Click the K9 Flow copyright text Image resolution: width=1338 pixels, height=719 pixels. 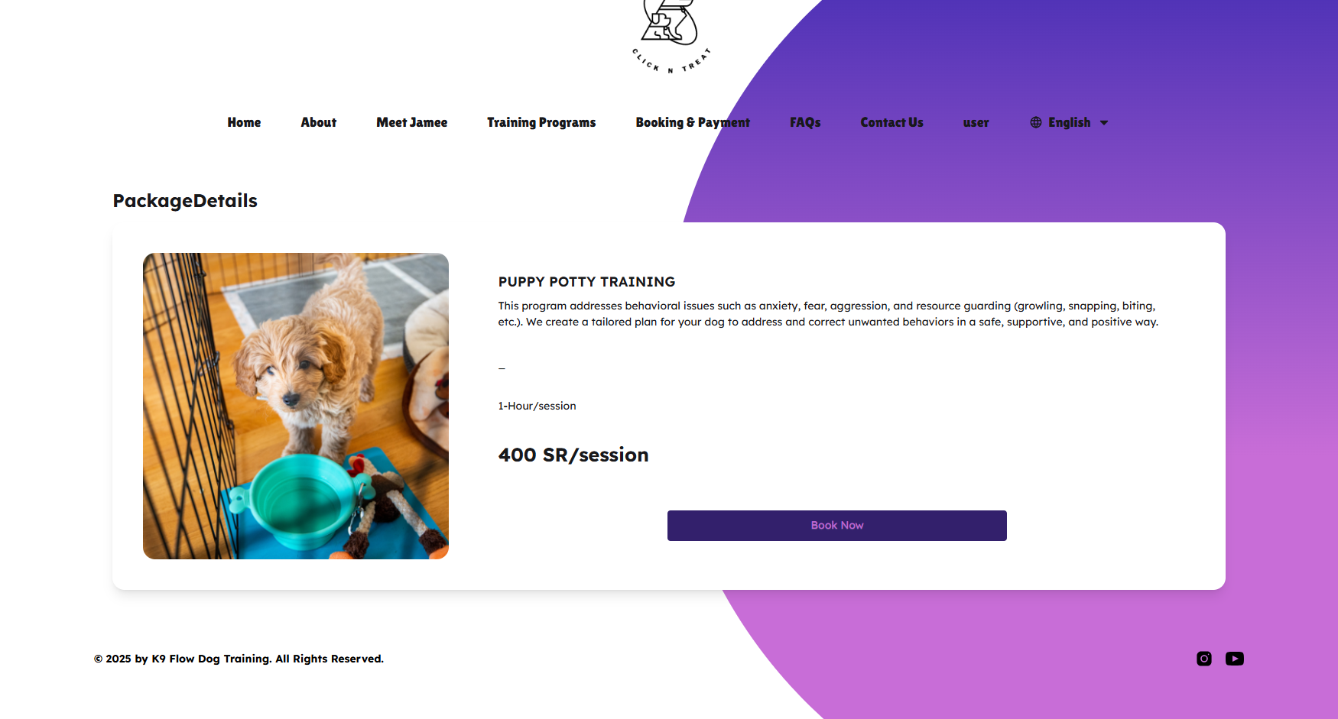(239, 659)
